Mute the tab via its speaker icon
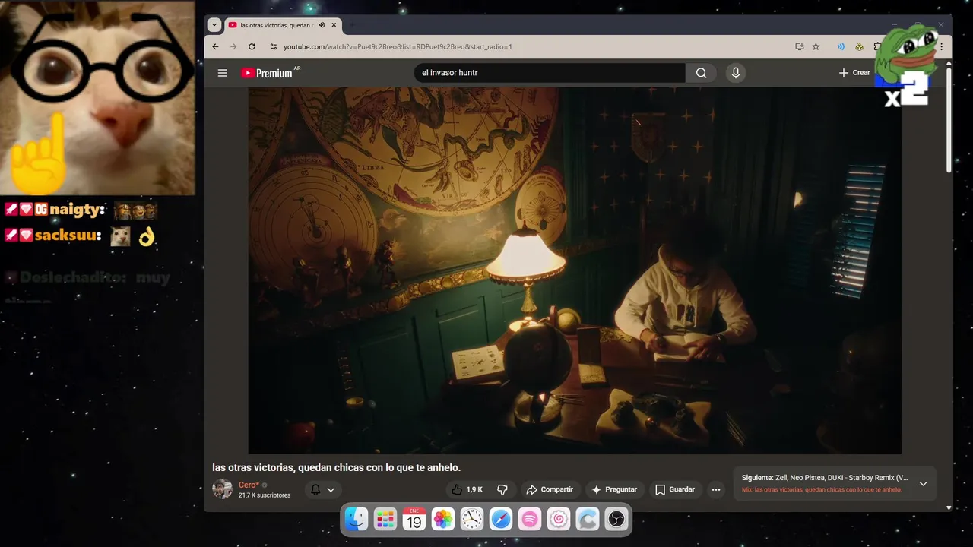973x547 pixels. coord(322,25)
